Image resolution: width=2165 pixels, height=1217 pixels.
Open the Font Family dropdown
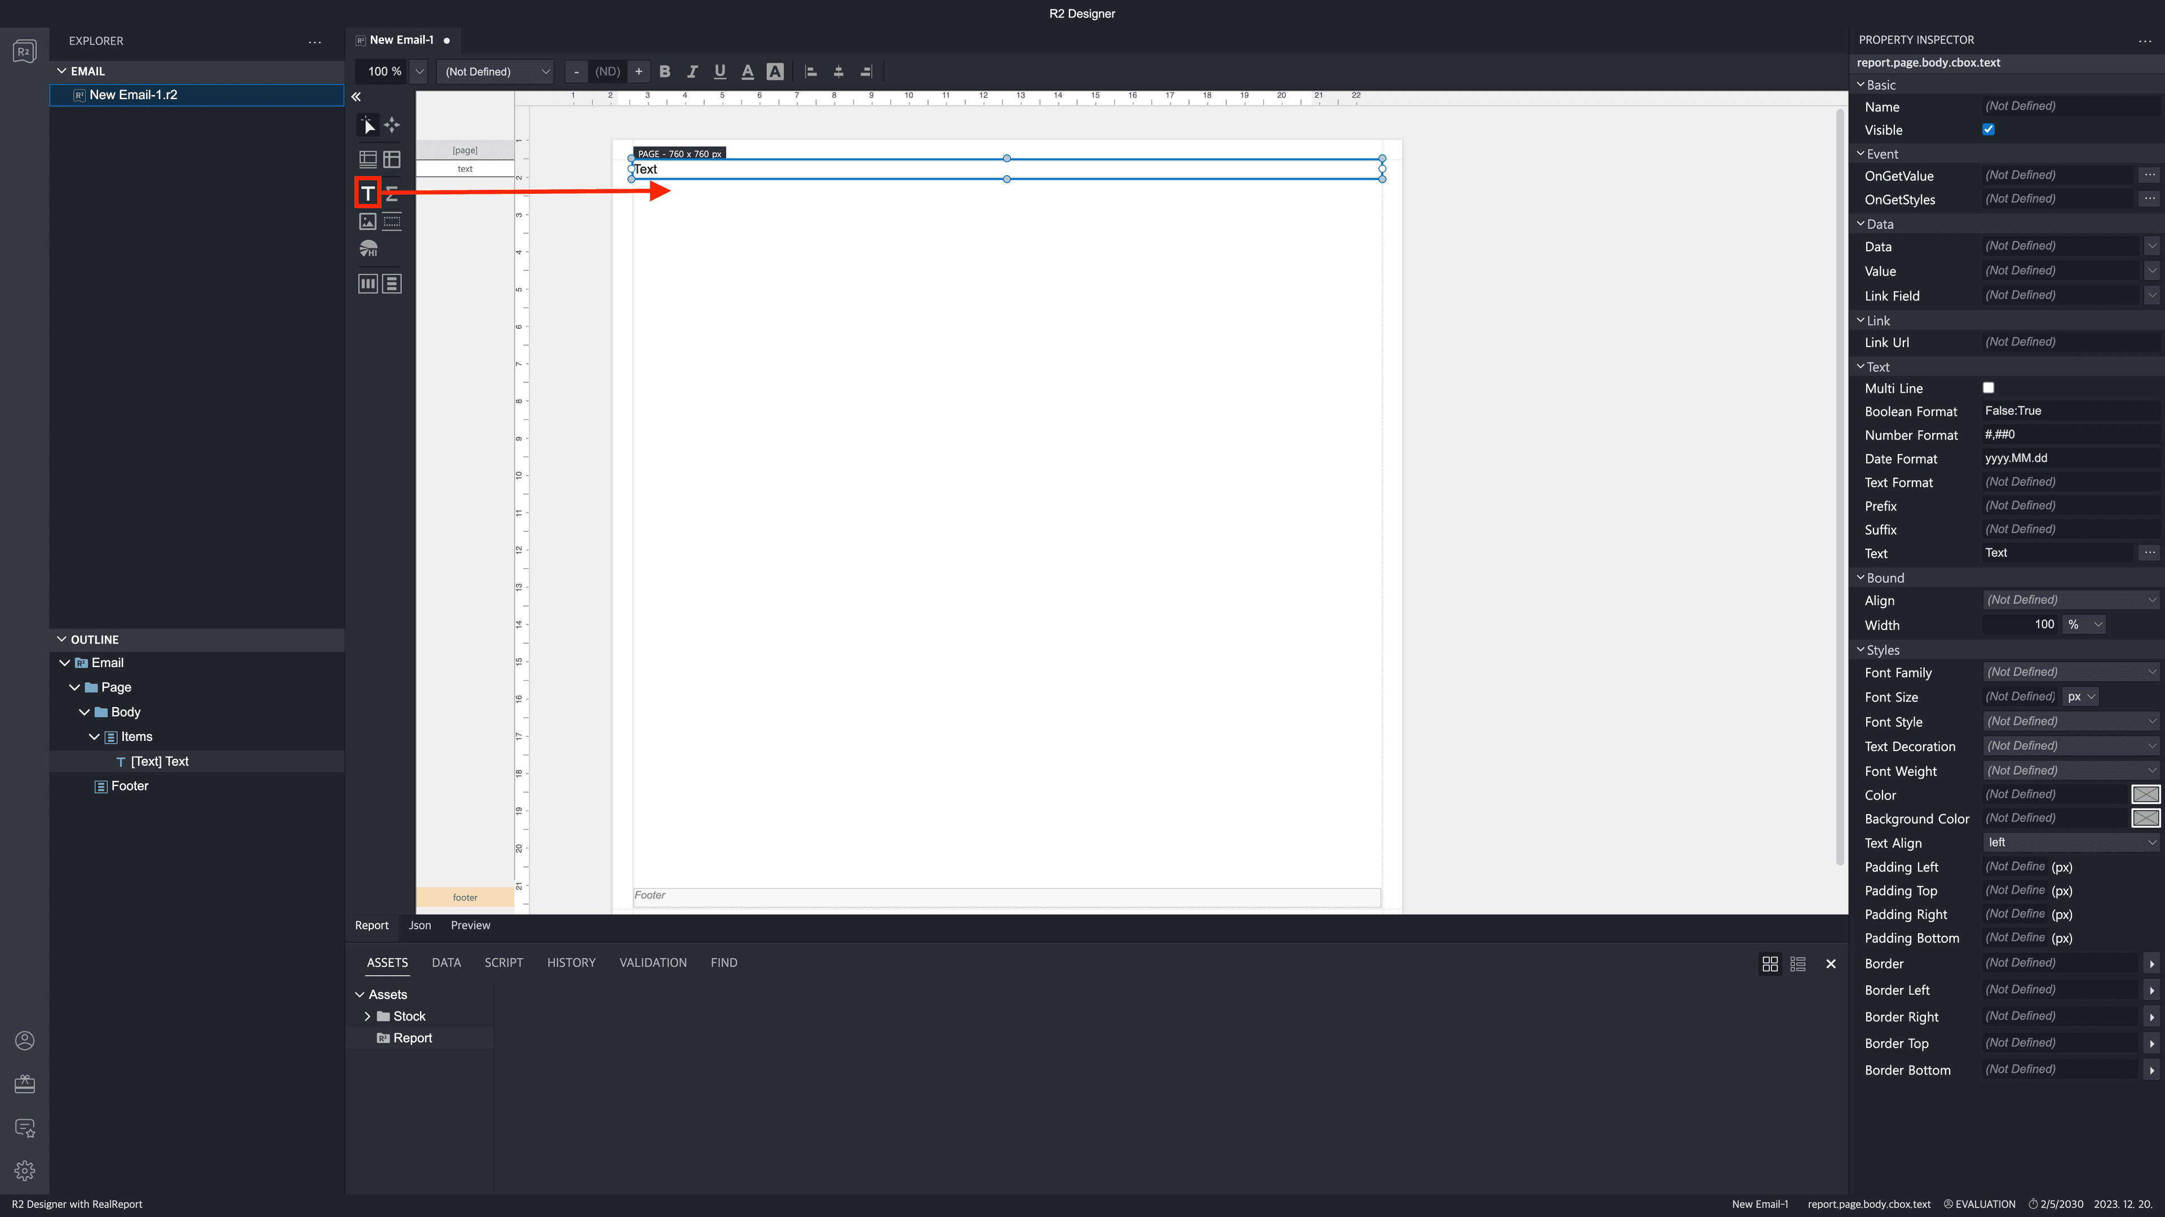coord(2071,672)
